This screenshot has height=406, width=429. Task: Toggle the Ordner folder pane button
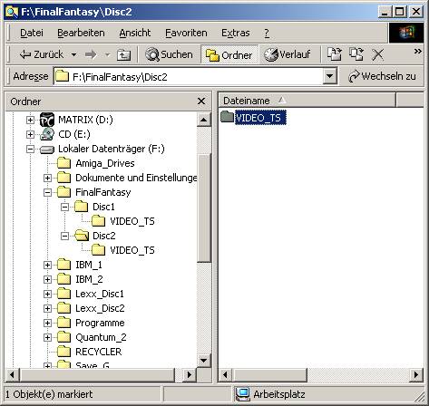coord(229,54)
